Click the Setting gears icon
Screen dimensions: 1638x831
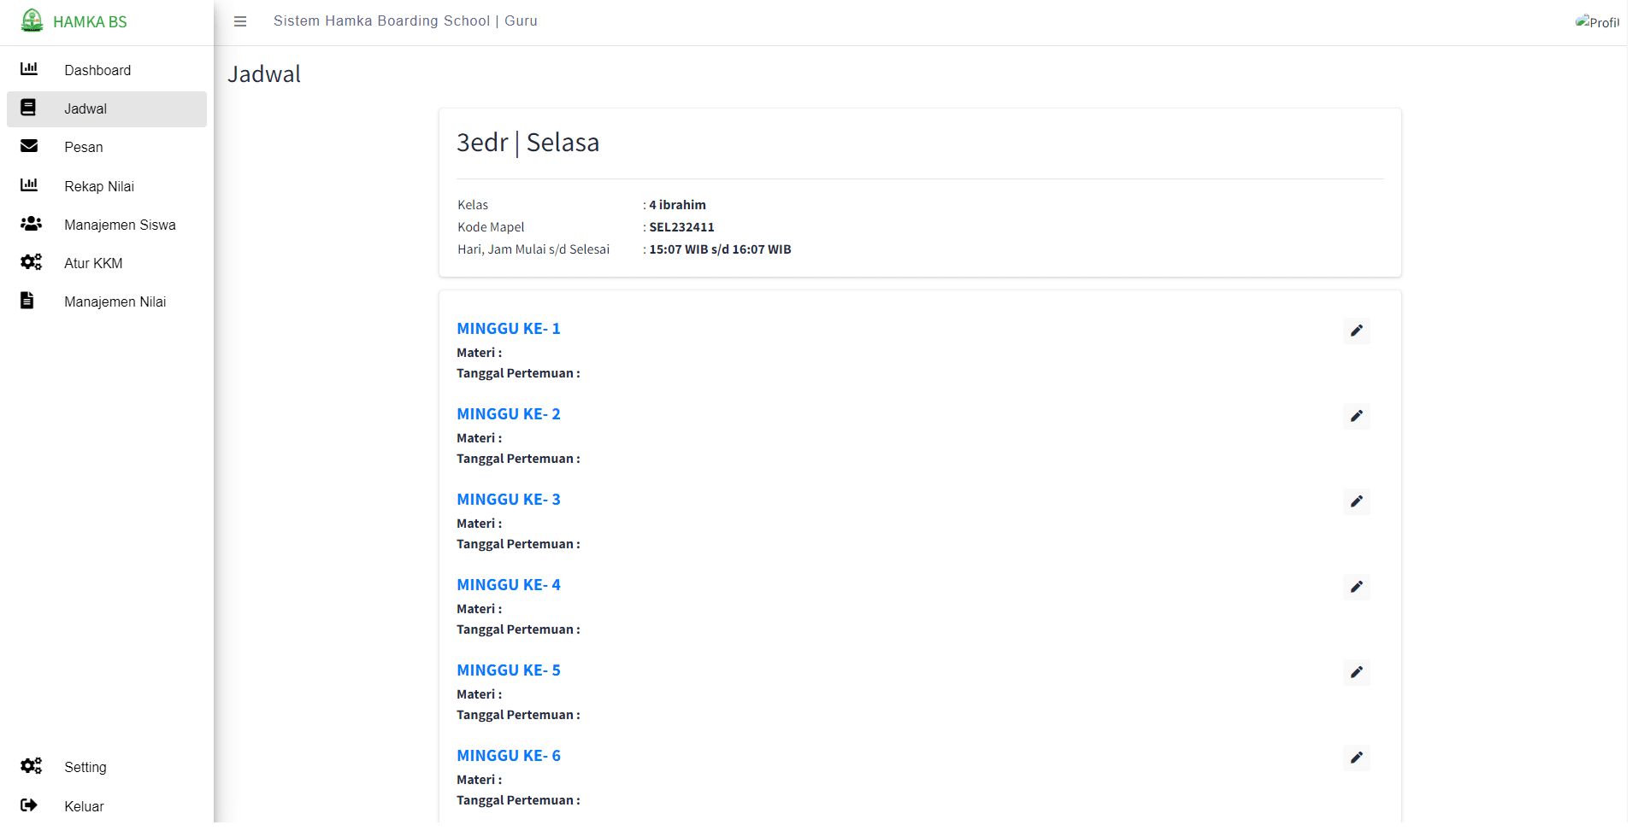click(x=31, y=766)
